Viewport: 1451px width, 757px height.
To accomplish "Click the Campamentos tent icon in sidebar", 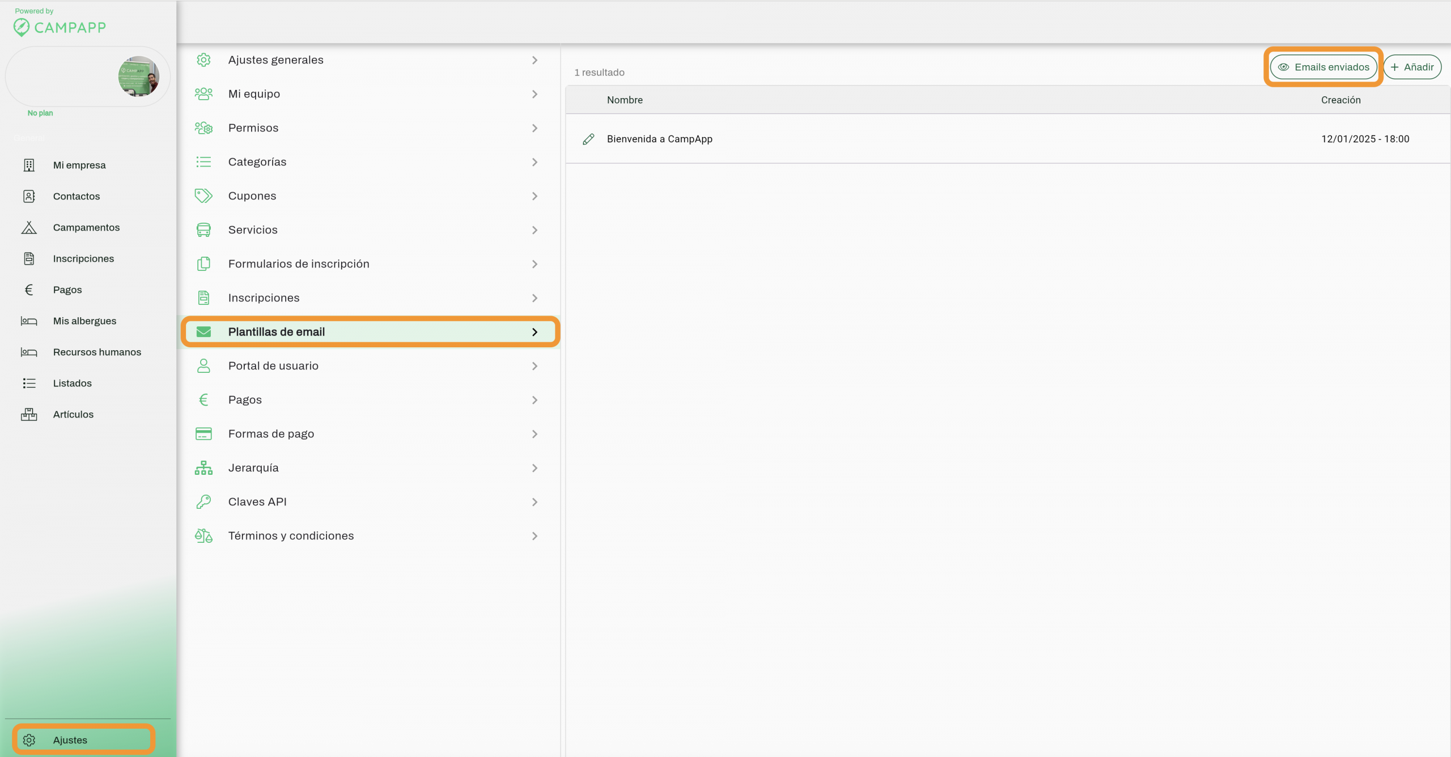I will point(29,228).
